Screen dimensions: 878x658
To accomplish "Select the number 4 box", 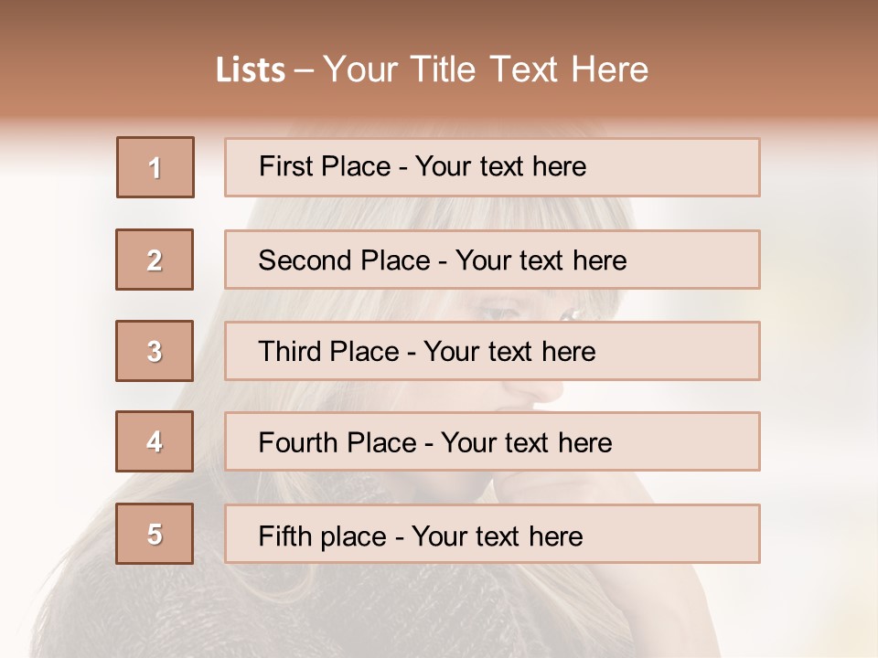I will (x=155, y=441).
